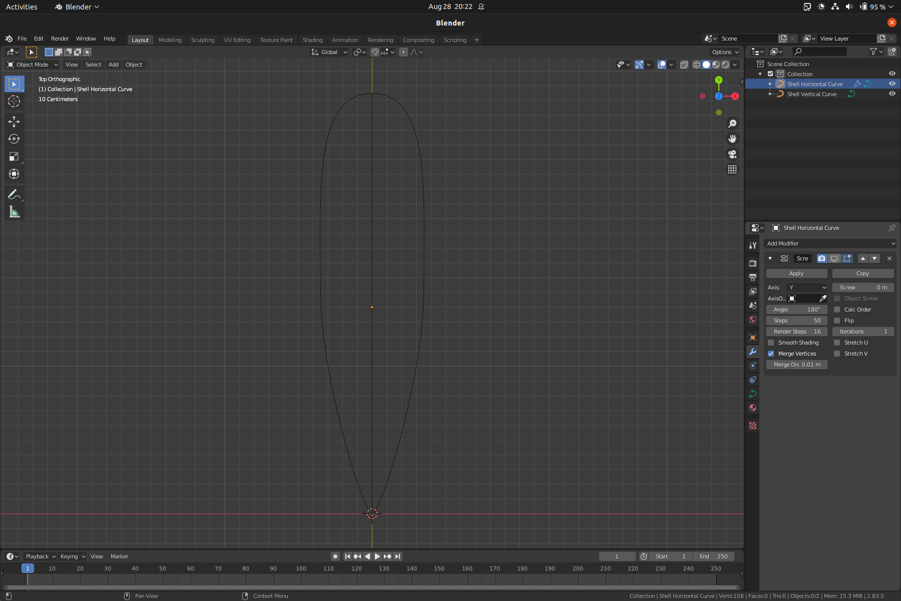The height and width of the screenshot is (601, 901).
Task: Click the pan view hand icon
Action: tap(732, 139)
